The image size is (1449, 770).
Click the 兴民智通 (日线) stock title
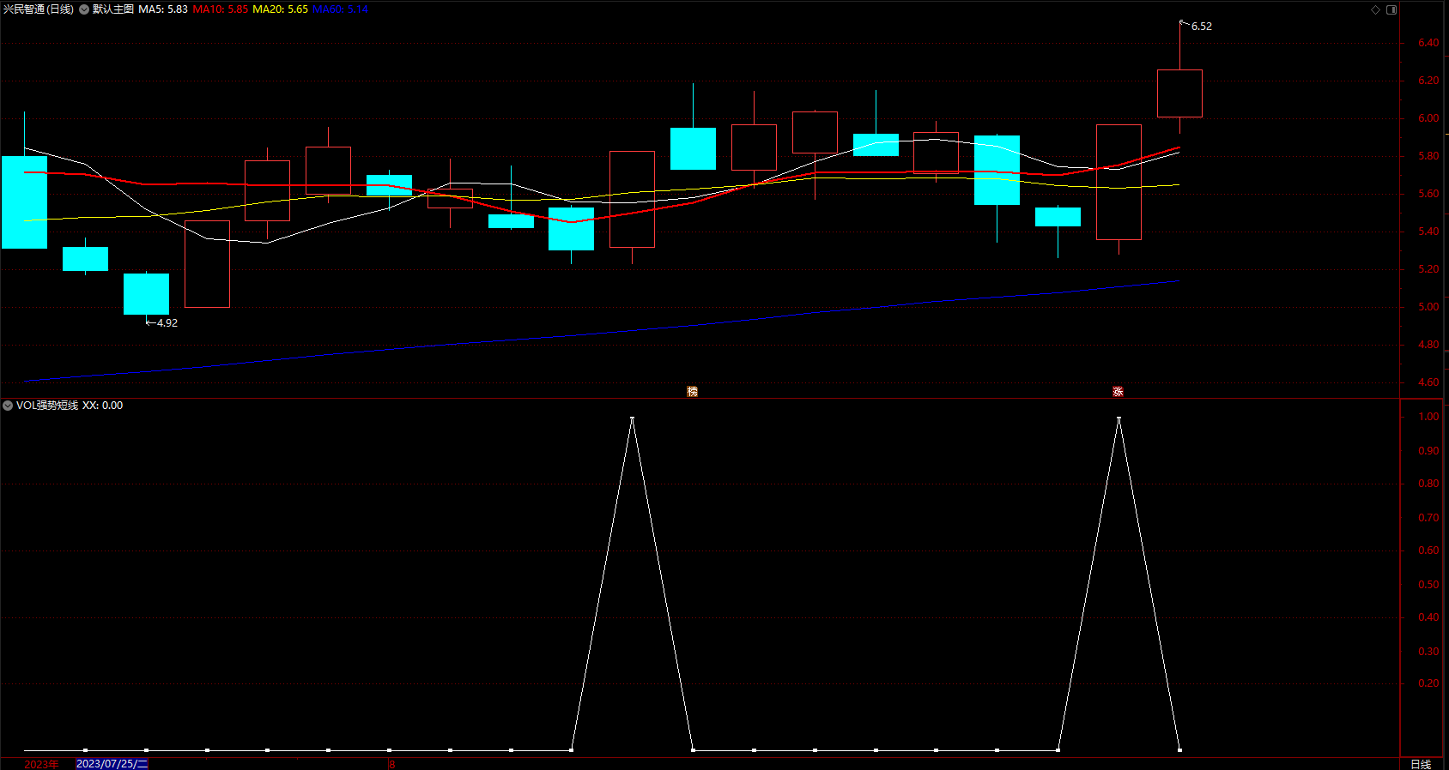click(39, 9)
